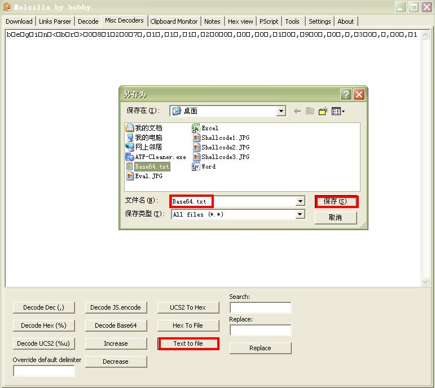The width and height of the screenshot is (435, 388).
Task: Select the Excel shortcut icon
Action: [196, 128]
